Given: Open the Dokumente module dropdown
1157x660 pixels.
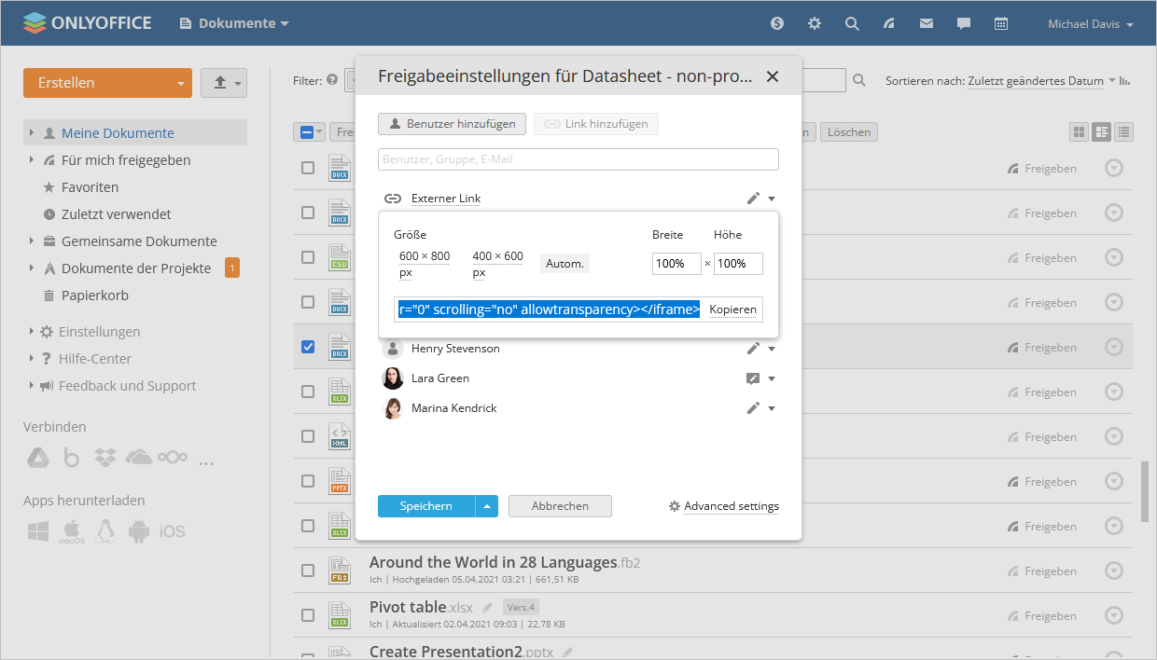Looking at the screenshot, I should pyautogui.click(x=234, y=23).
